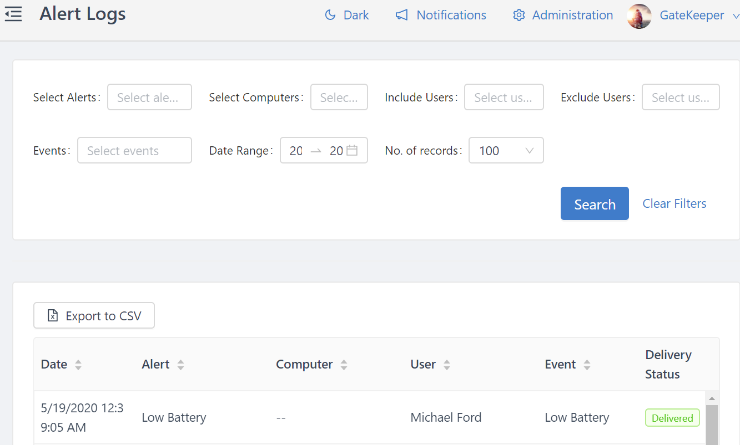
Task: Click the Clear Filters link
Action: click(x=674, y=203)
